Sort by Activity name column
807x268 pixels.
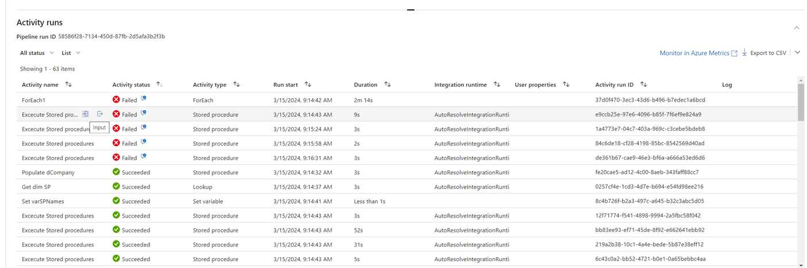tap(69, 85)
